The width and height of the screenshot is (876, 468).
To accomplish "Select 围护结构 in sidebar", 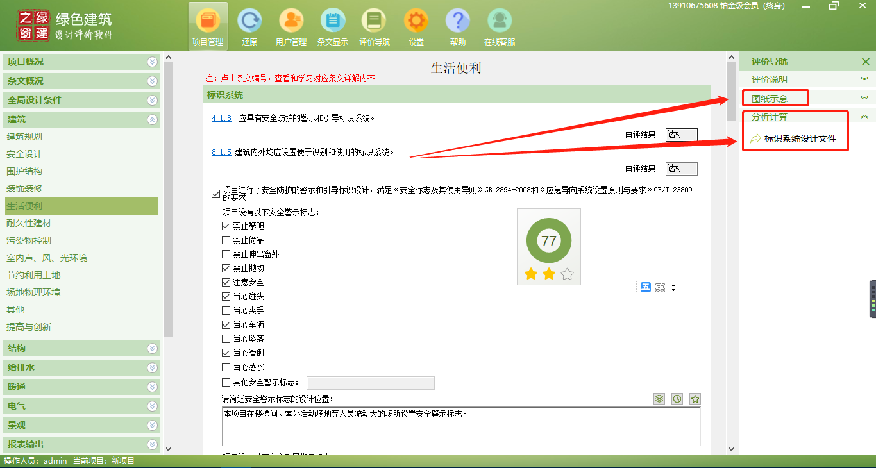I will point(24,171).
